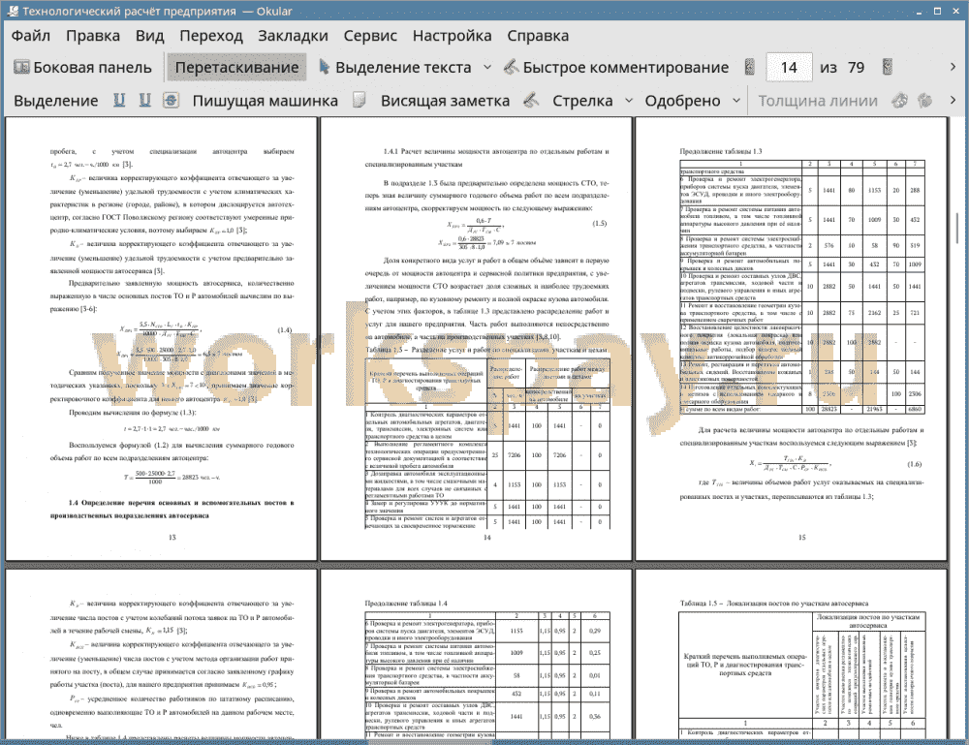This screenshot has height=745, width=969.
Task: Open the Стрелка shape dropdown arrow
Action: pos(629,101)
